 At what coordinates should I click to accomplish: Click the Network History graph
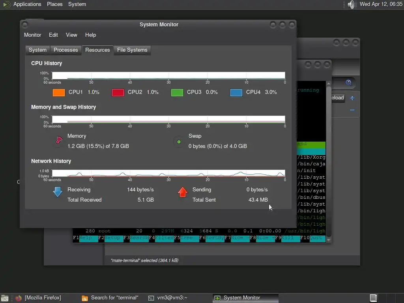pos(168,173)
